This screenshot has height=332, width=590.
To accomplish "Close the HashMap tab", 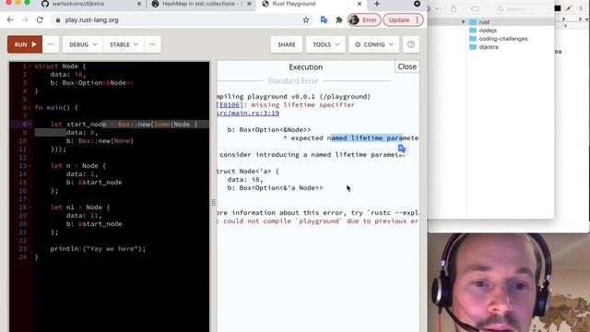I will [249, 4].
